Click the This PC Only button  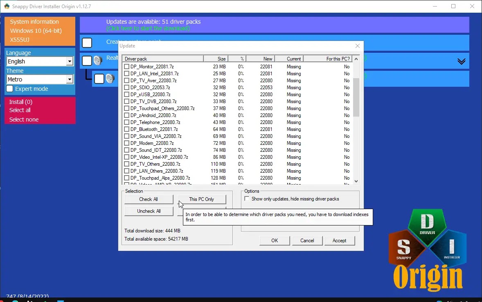(201, 199)
